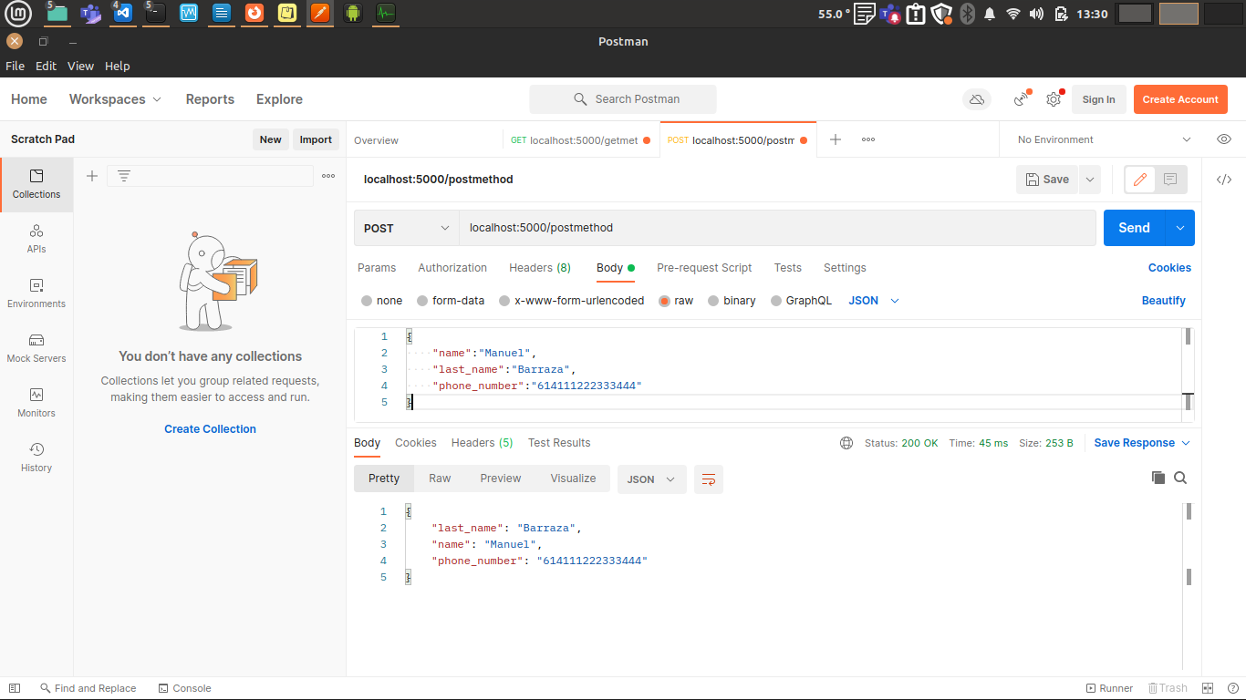Switch to request comment mode icon
The width and height of the screenshot is (1246, 700).
(1171, 180)
